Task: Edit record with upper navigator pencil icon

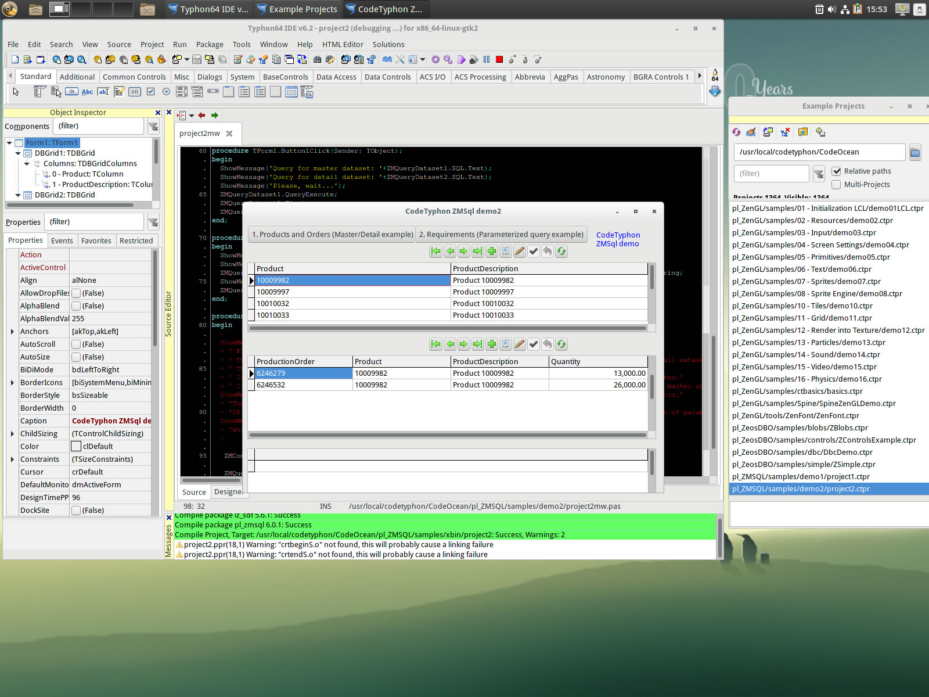Action: pyautogui.click(x=520, y=251)
